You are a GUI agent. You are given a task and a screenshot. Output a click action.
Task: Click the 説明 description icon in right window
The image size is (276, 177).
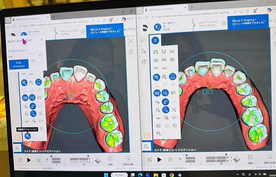click(250, 160)
